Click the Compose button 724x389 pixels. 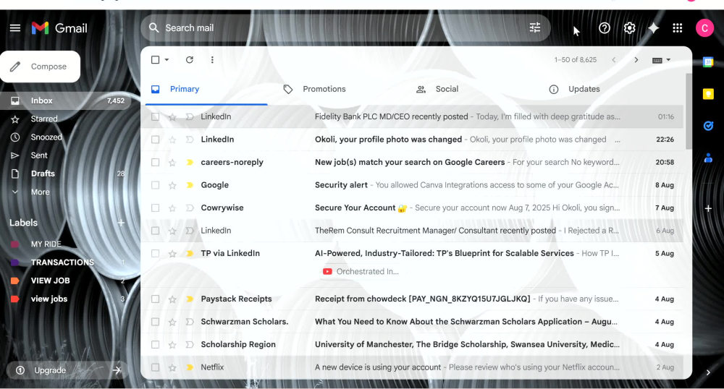(x=40, y=67)
